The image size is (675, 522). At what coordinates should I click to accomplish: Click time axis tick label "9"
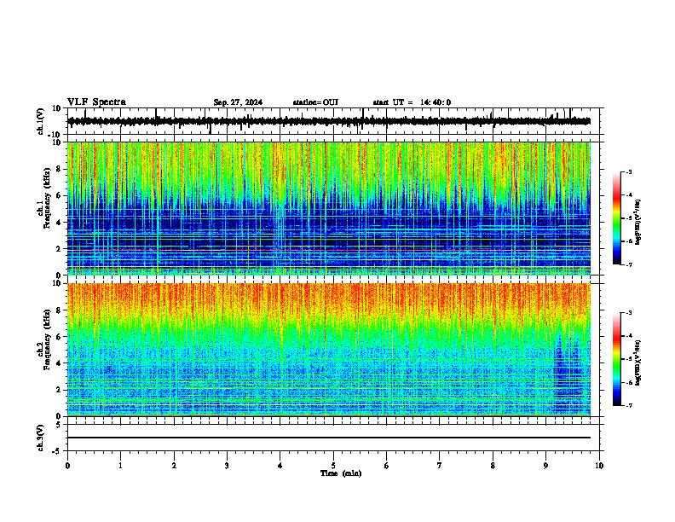click(x=545, y=466)
